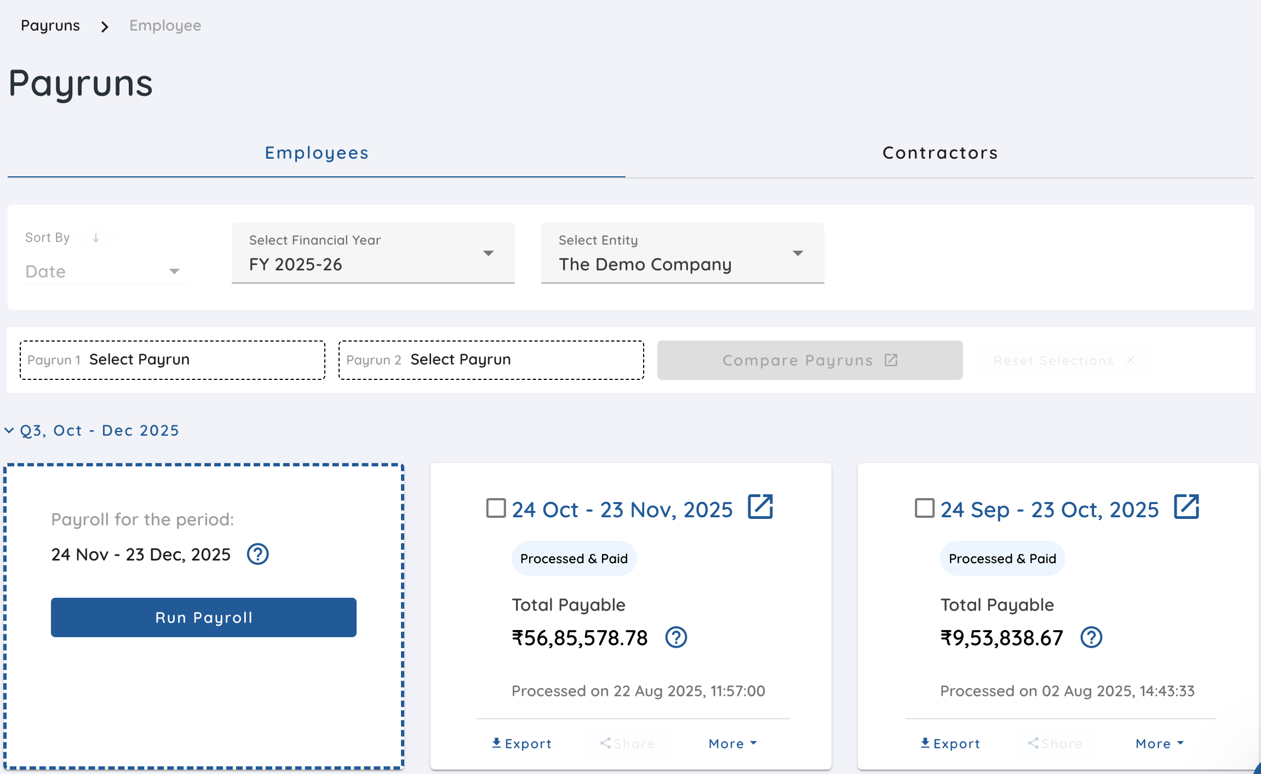Click help icon beside 24 Nov - 23 Dec period
Image resolution: width=1261 pixels, height=774 pixels.
257,554
